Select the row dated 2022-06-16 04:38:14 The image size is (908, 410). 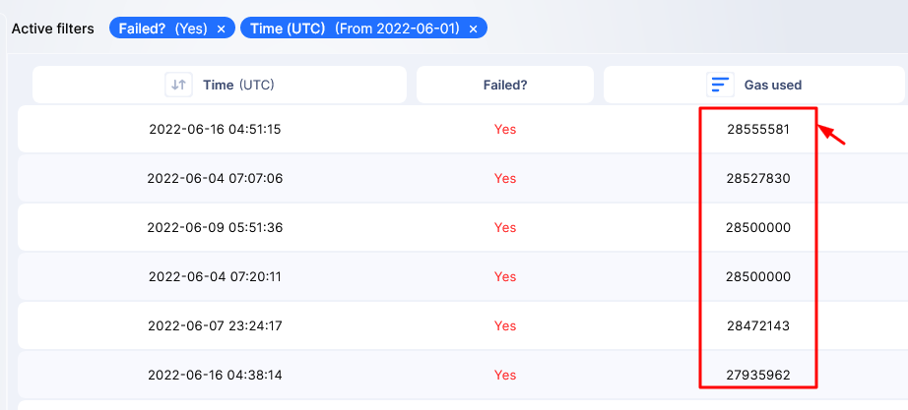(x=463, y=375)
